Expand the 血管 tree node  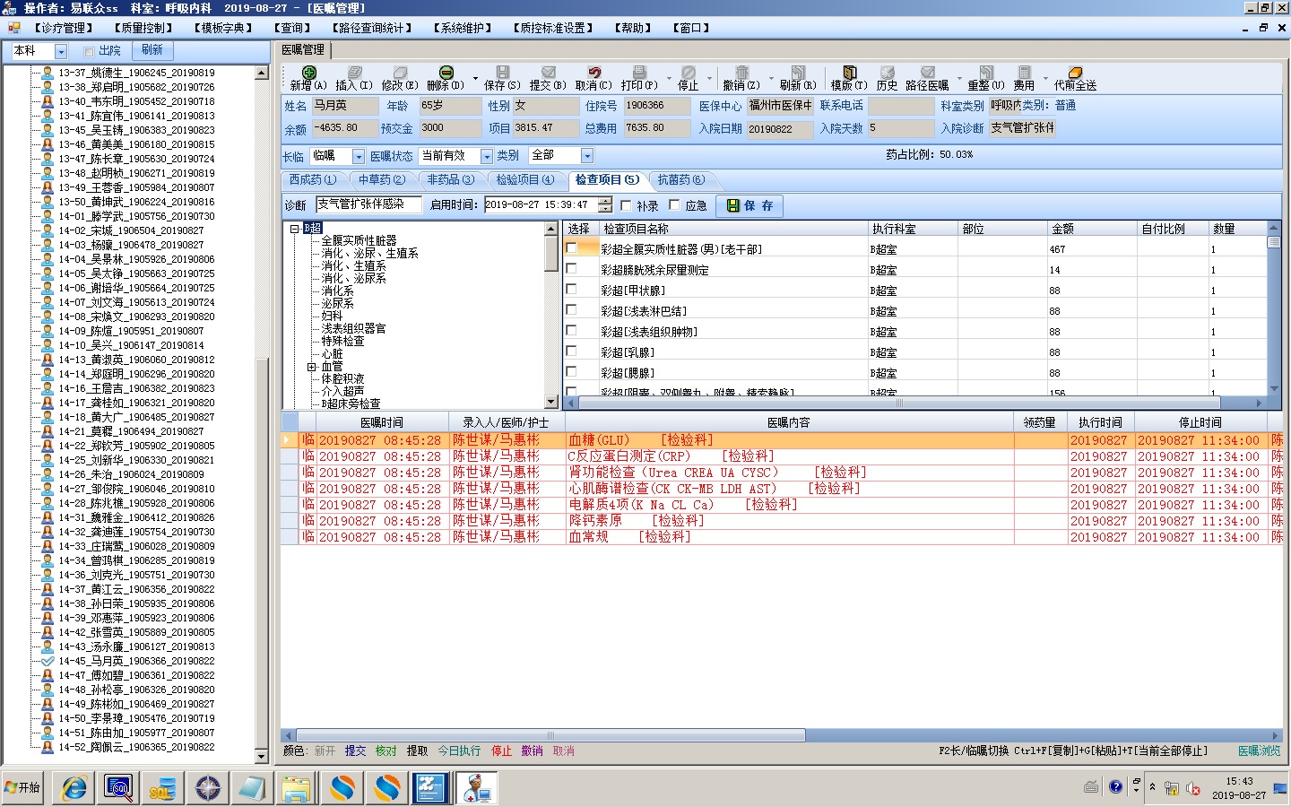point(312,367)
